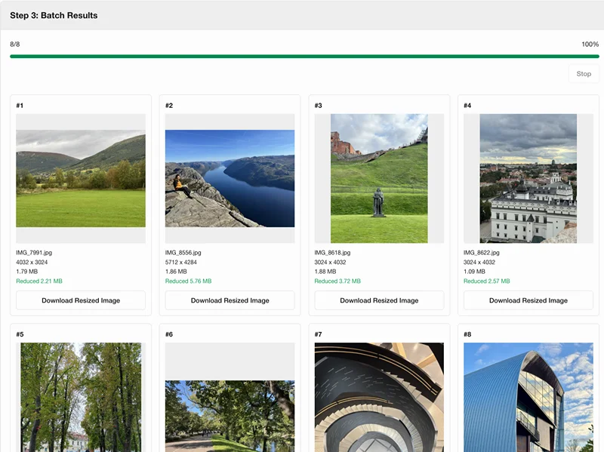Open the spiral staircase thumbnail in card #7
This screenshot has width=604, height=452.
point(379,398)
